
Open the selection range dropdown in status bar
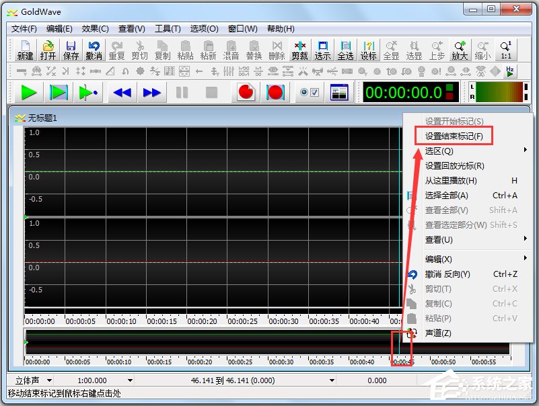pos(332,380)
